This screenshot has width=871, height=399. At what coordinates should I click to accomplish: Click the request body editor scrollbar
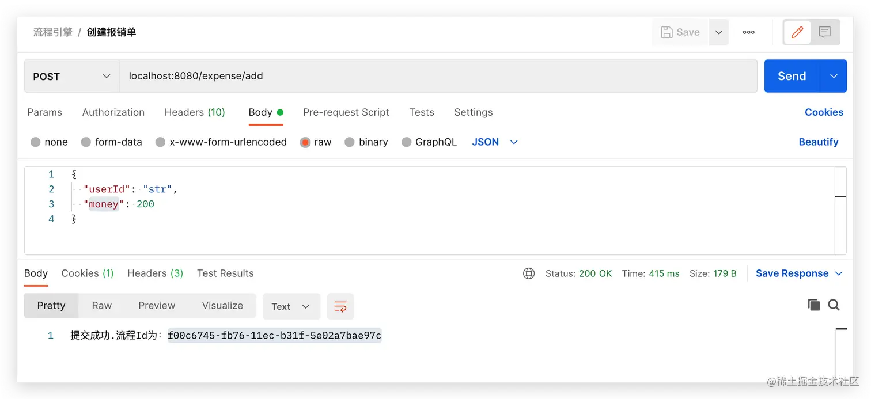click(x=840, y=210)
